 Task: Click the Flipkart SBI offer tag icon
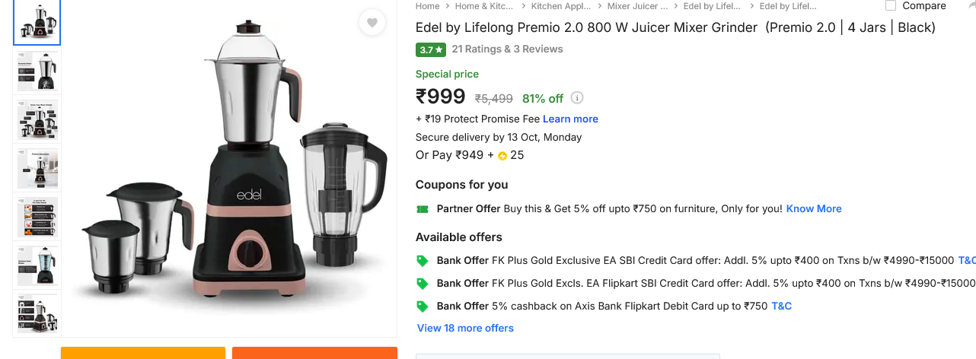pos(423,283)
